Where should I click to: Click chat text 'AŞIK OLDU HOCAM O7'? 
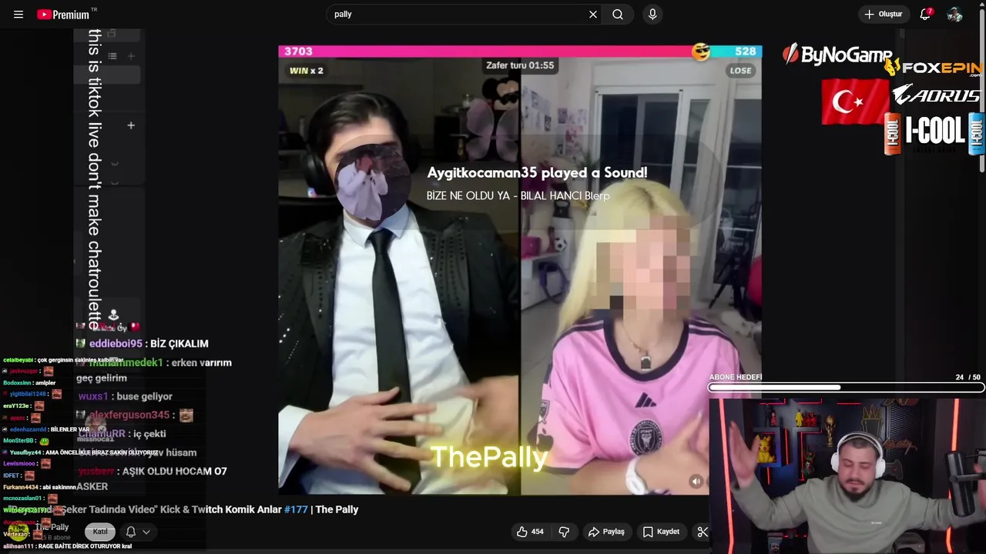pos(174,471)
